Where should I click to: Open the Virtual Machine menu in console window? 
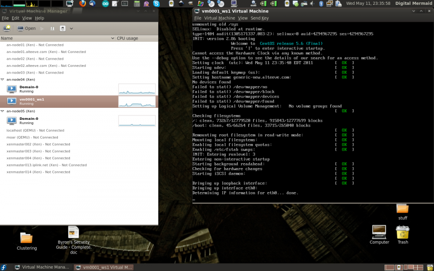click(220, 18)
